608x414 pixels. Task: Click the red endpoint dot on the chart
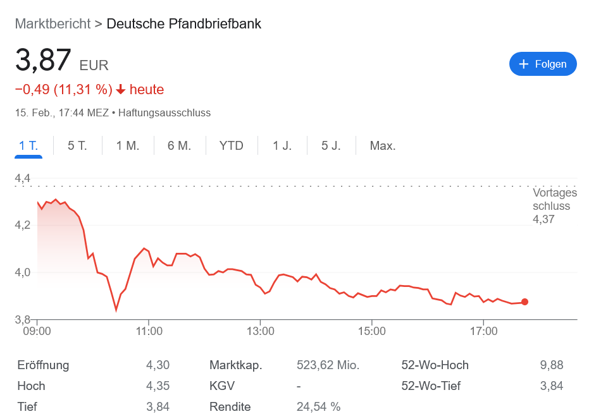524,302
